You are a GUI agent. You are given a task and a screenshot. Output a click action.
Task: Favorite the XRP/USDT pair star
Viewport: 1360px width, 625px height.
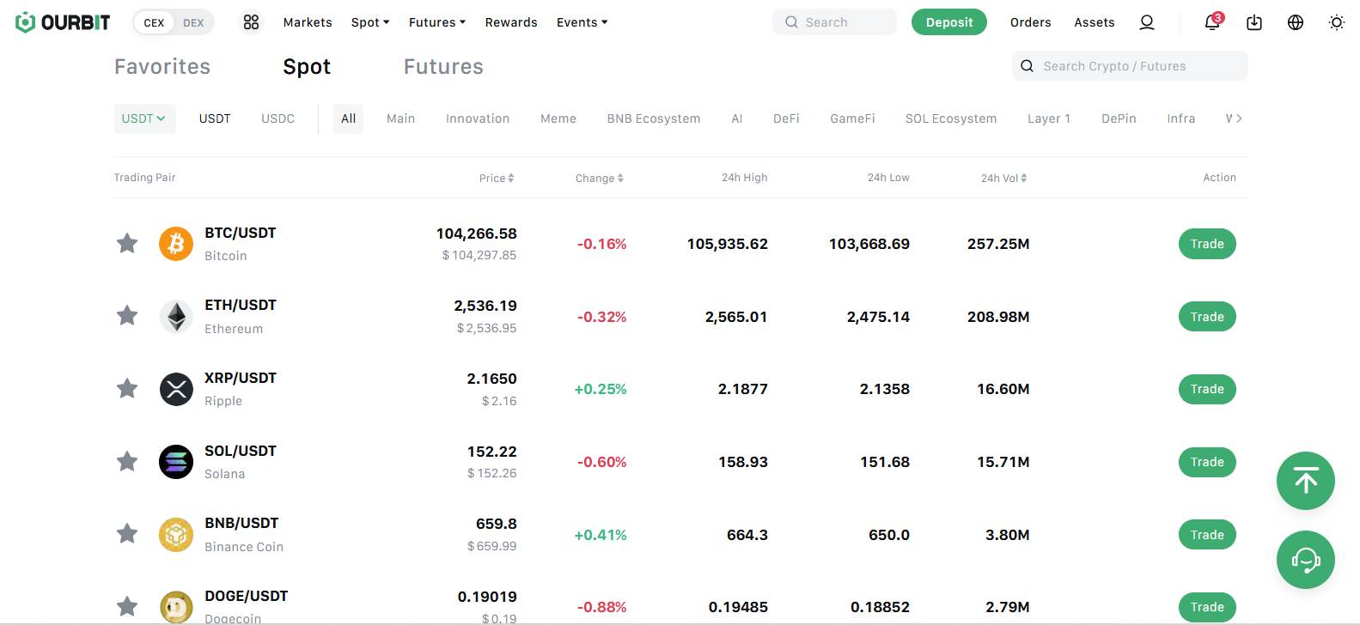point(127,389)
